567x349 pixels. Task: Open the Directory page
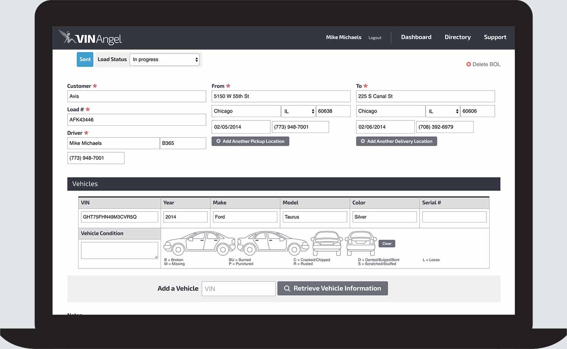tap(458, 37)
